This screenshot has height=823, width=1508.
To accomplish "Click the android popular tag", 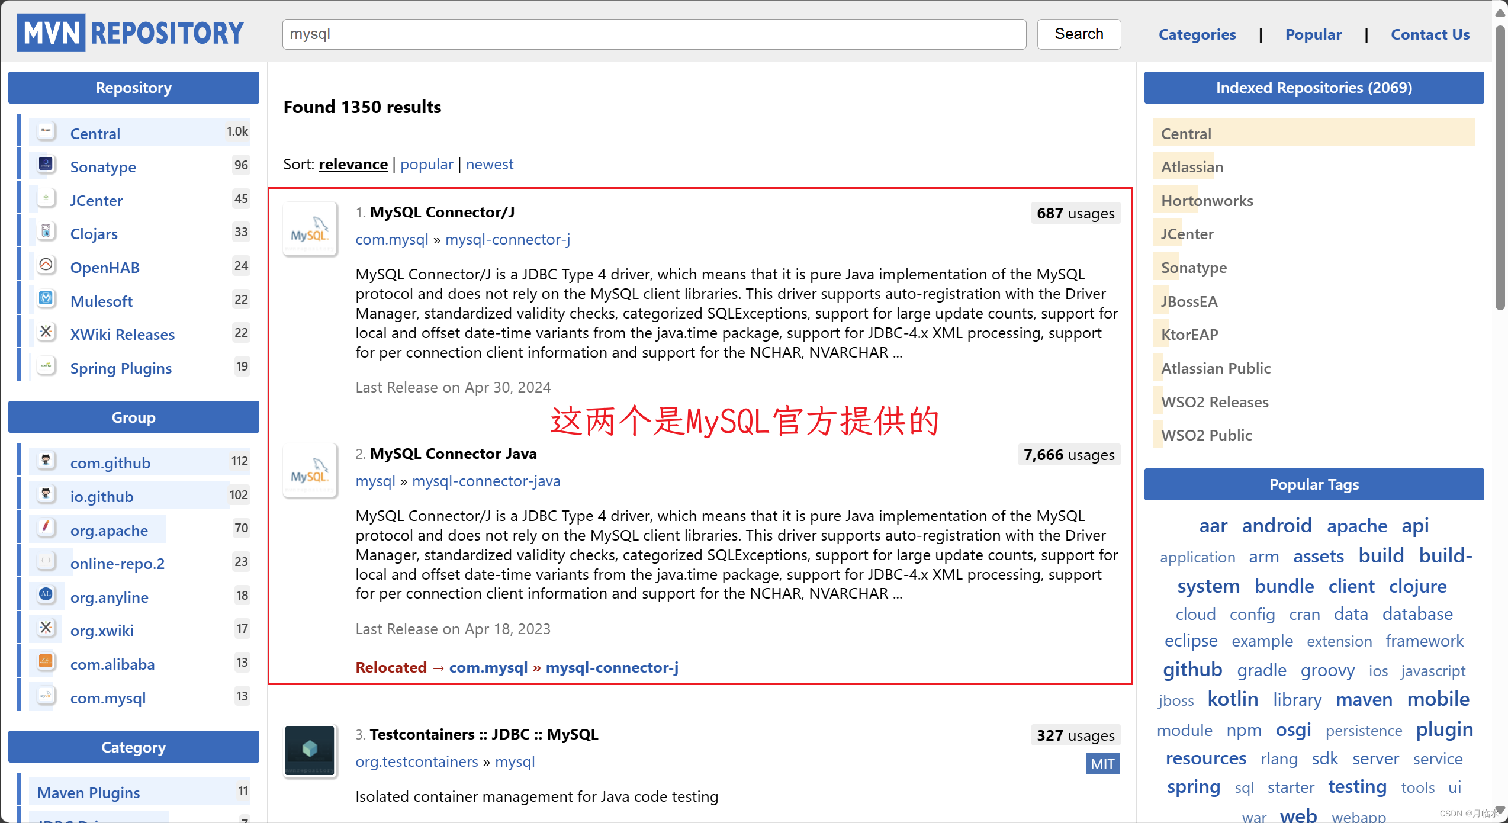I will click(x=1277, y=526).
